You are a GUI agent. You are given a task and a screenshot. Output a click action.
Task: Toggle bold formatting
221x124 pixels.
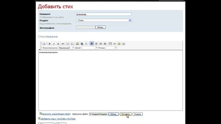49,44
